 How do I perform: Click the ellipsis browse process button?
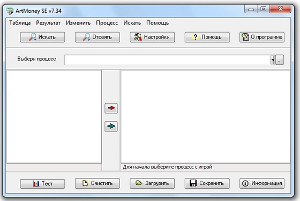pyautogui.click(x=280, y=60)
